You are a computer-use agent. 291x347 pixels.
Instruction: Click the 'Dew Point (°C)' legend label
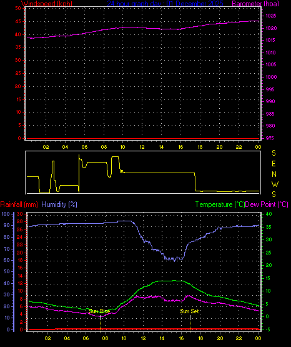click(267, 204)
